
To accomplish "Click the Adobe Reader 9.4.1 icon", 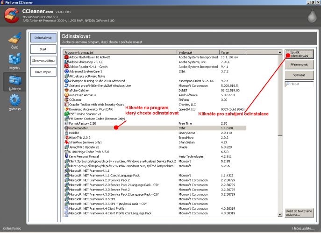I will [66, 66].
